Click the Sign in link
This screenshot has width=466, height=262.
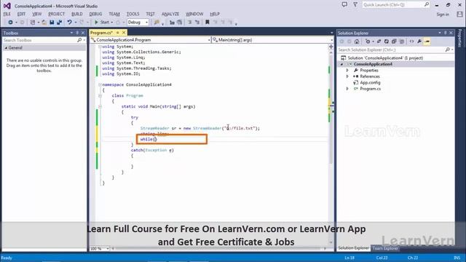click(x=443, y=15)
